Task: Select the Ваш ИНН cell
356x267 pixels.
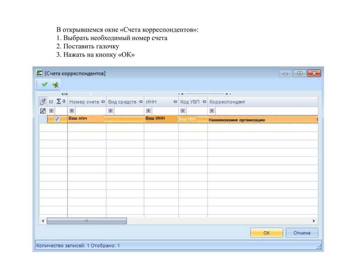Action: tap(161, 119)
